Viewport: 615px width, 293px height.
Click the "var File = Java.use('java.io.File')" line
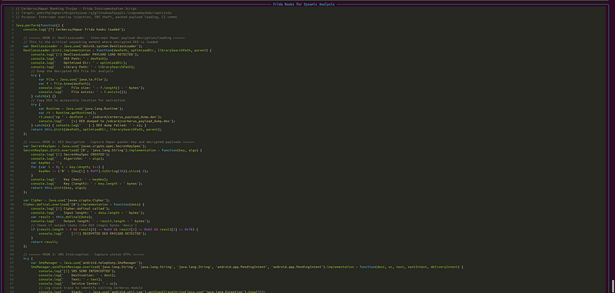click(74, 79)
